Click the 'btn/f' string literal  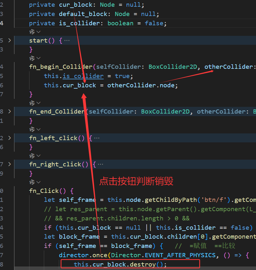pos(214,200)
